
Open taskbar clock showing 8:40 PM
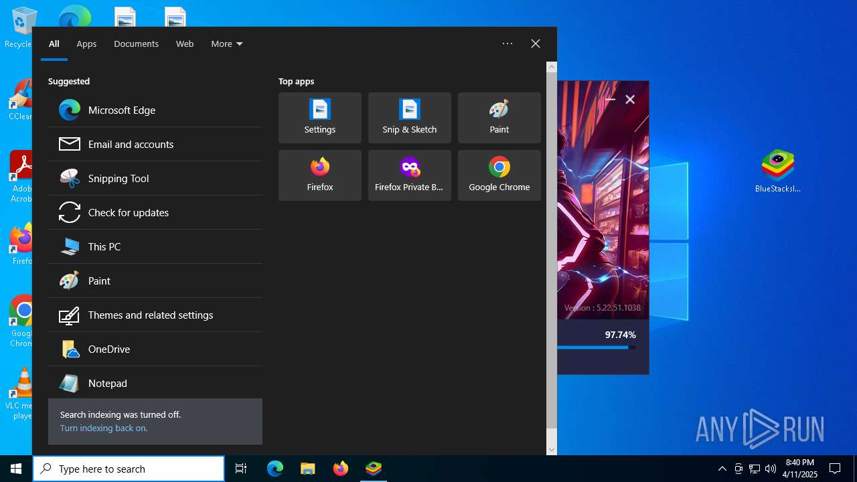[x=800, y=469]
